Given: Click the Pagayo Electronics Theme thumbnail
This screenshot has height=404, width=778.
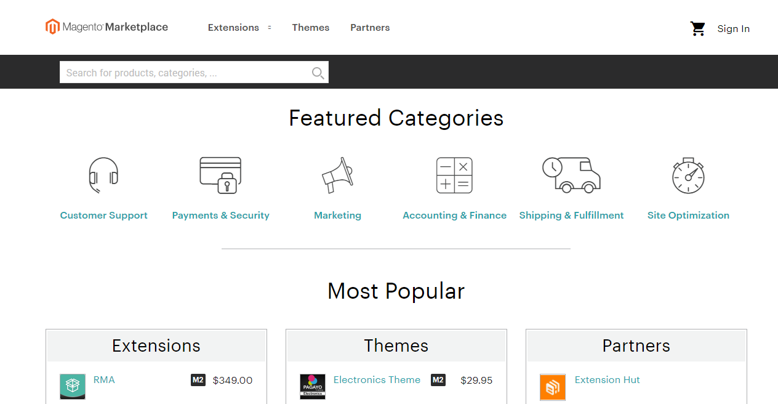Looking at the screenshot, I should [313, 387].
